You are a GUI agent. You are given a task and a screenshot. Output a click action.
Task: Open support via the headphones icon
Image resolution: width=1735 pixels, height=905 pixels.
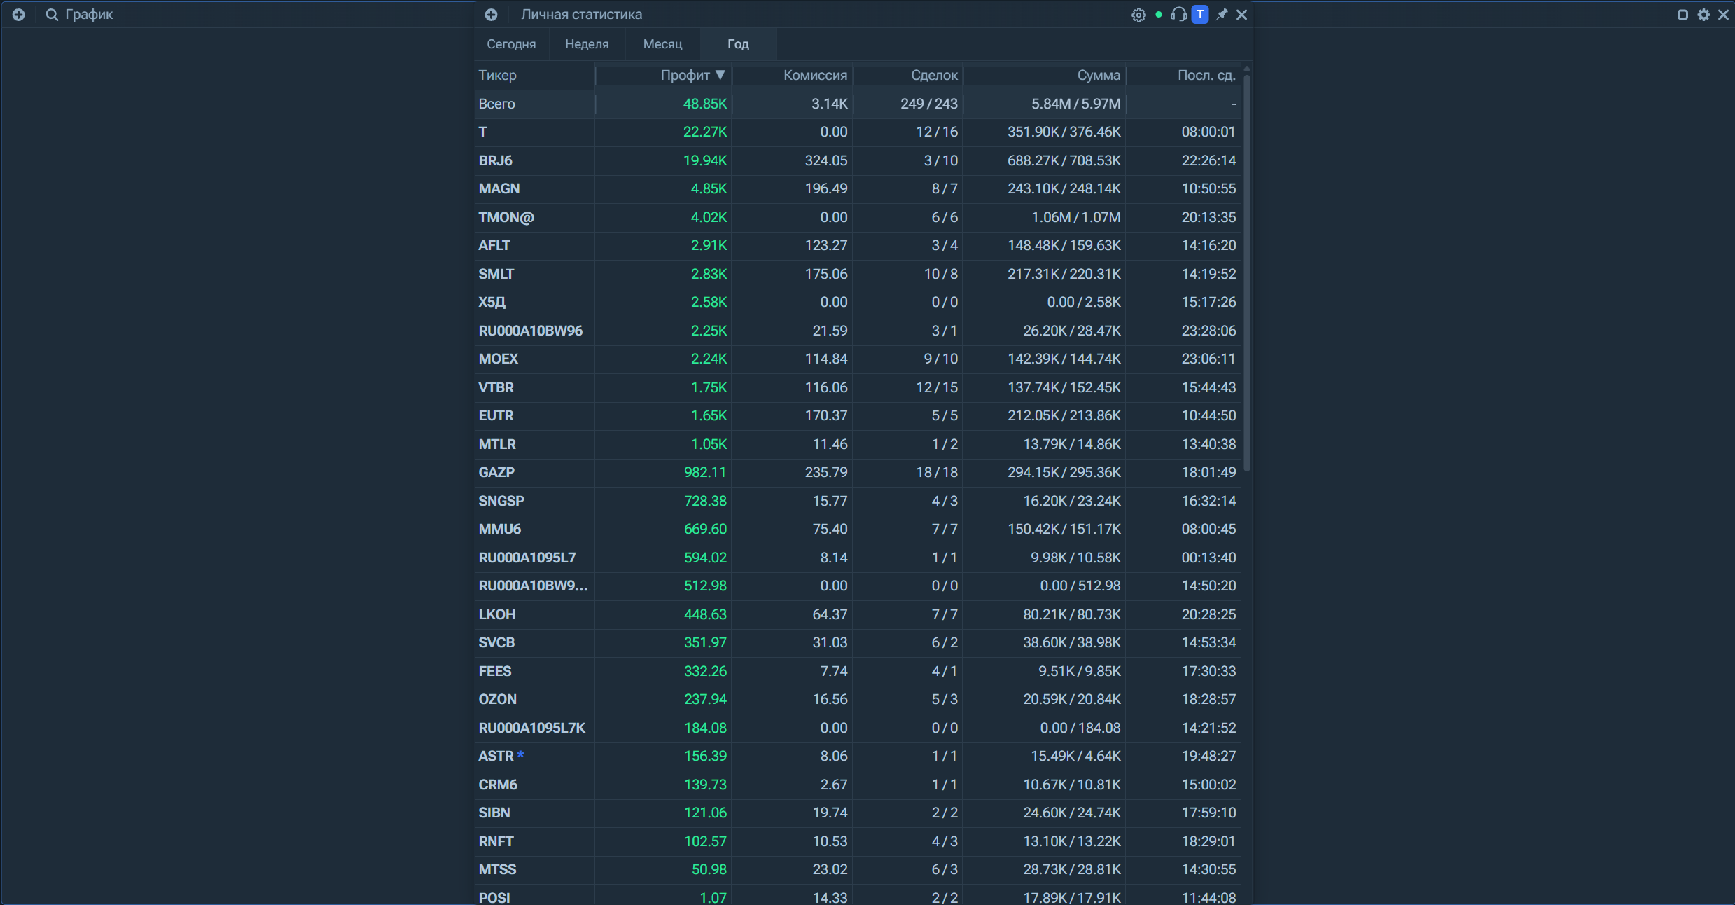[1178, 15]
